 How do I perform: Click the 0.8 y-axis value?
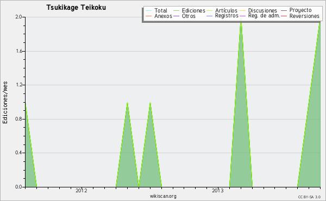[18, 119]
